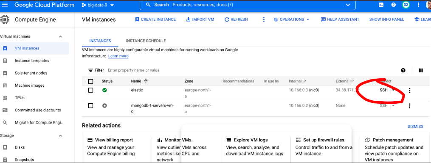
Task: Open the main navigation hamburger menu
Action: click(x=5, y=5)
